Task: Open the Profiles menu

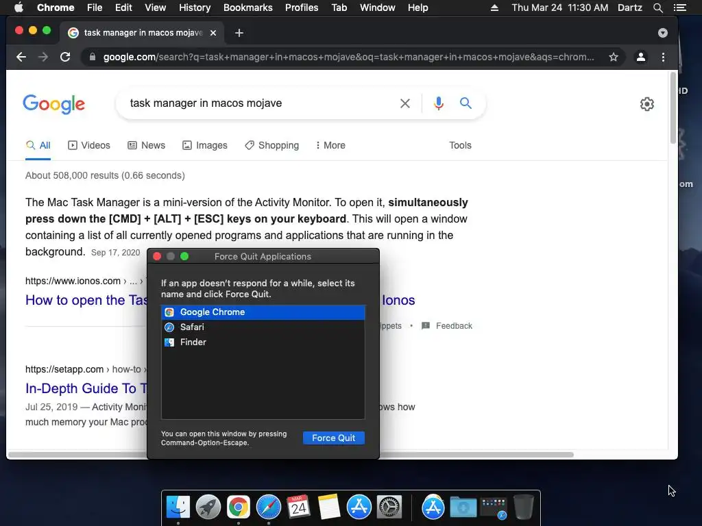Action: (302, 8)
